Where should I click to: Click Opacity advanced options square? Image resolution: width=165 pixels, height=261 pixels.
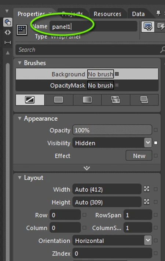click(156, 130)
